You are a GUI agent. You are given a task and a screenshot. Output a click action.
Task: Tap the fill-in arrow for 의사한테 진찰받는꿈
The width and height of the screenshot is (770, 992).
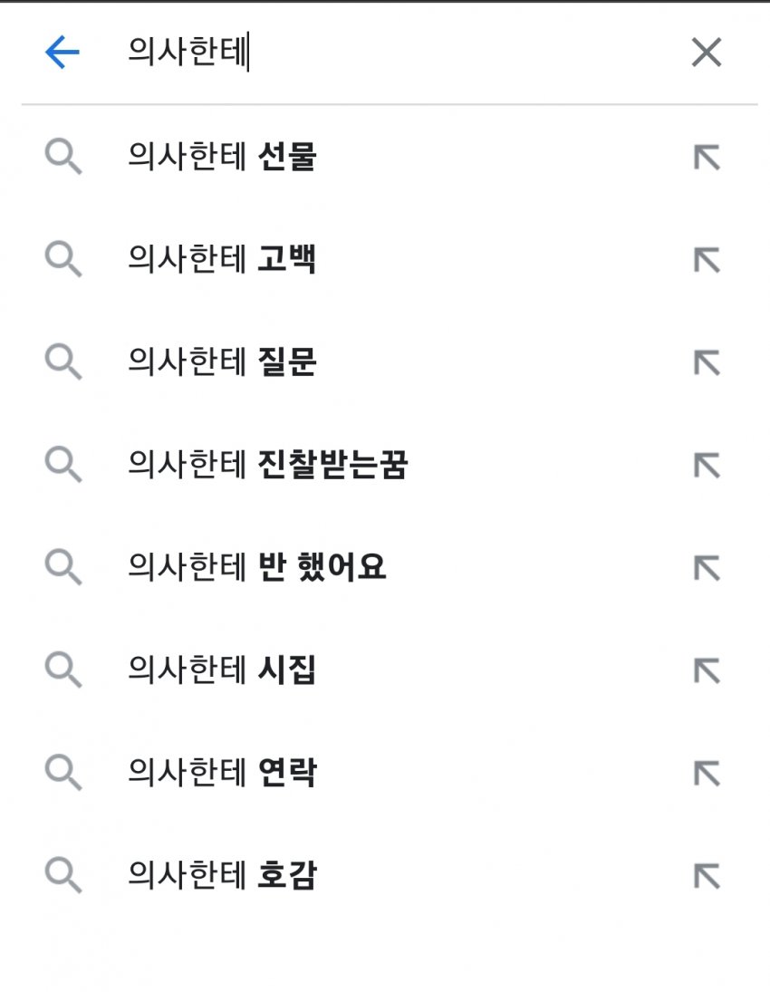706,466
